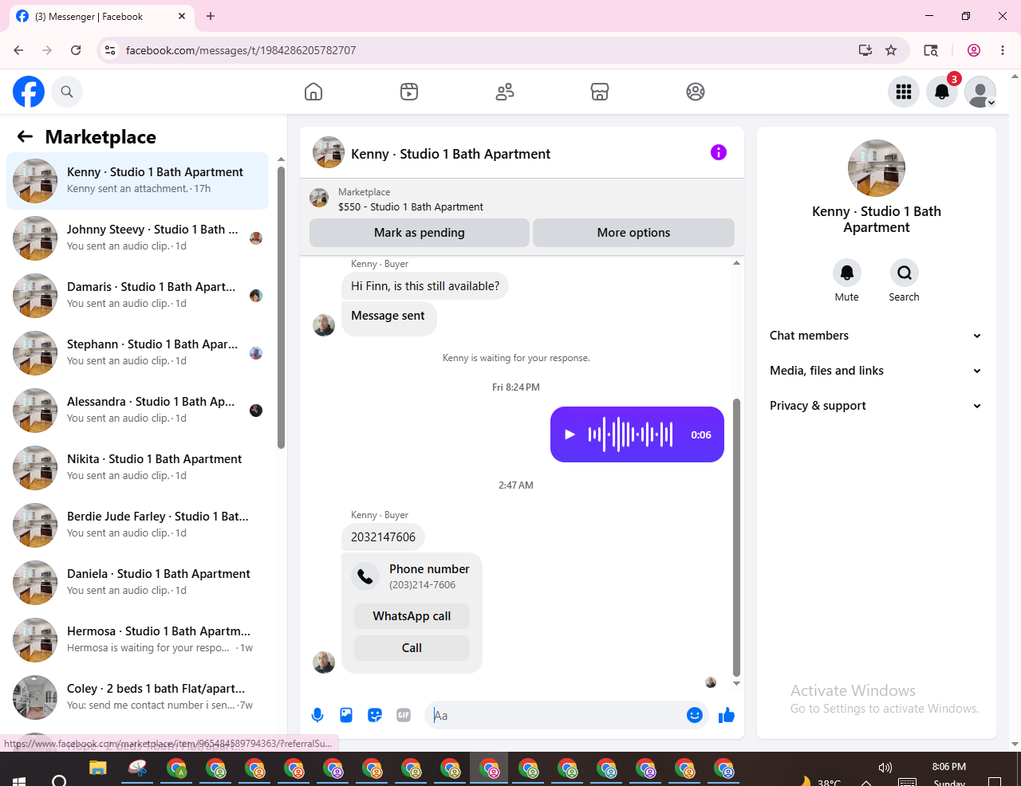Start a WhatsApp call to Kenny

pyautogui.click(x=412, y=616)
